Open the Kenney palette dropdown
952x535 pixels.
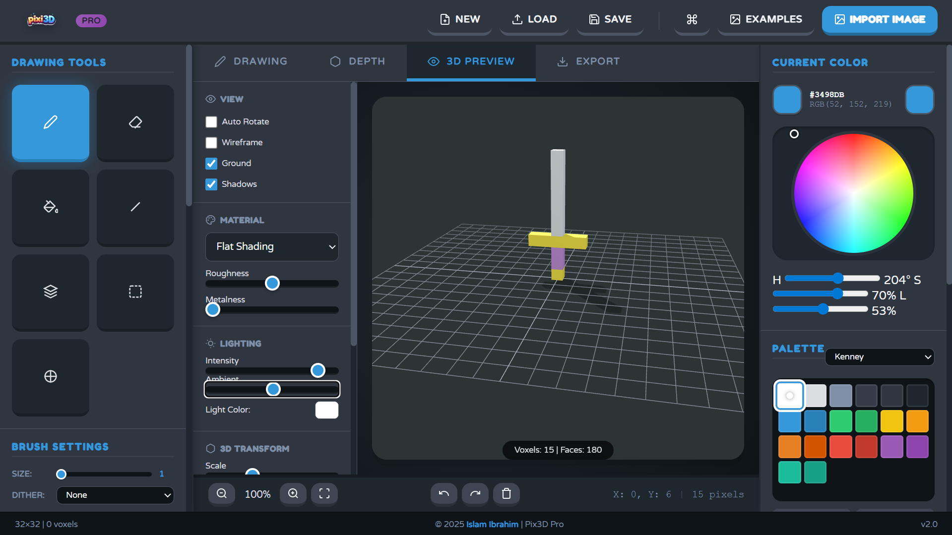pyautogui.click(x=880, y=357)
